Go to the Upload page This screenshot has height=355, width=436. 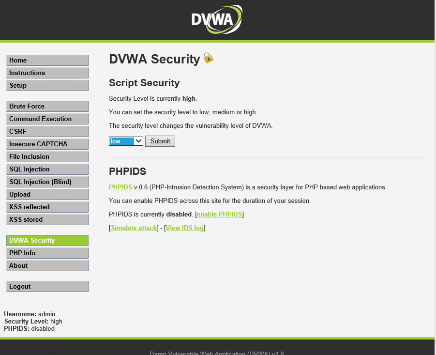point(47,195)
